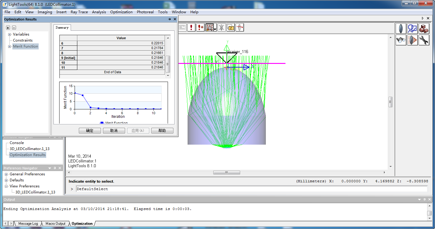This screenshot has height=229, width=435.
Task: Pin the Optimization Results panel
Action: pos(170,19)
